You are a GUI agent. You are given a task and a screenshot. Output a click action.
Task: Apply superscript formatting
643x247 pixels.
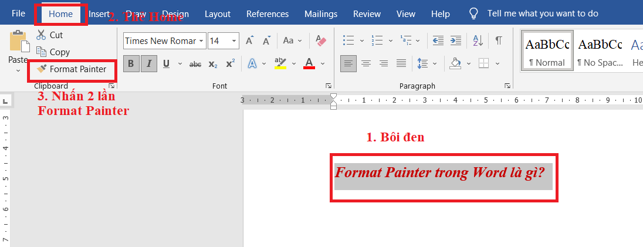231,64
